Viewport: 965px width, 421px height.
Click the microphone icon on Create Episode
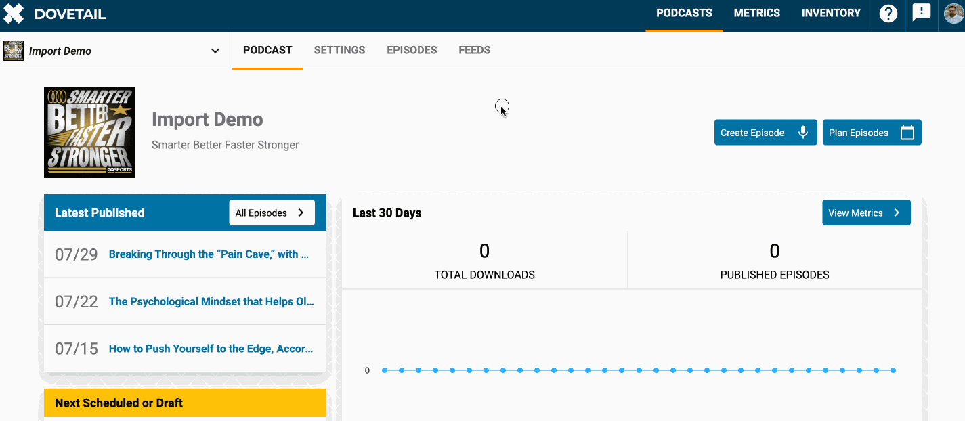[x=803, y=133]
